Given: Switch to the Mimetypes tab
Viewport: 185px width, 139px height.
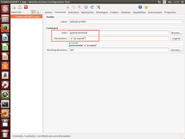Looking at the screenshot, I should point(102,12).
